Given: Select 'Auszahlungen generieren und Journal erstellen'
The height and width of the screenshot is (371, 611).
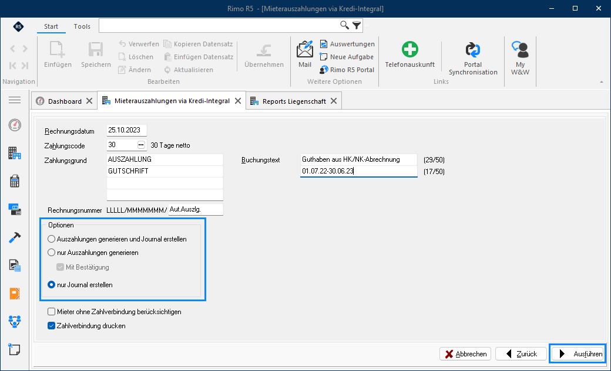Looking at the screenshot, I should click(x=117, y=239).
